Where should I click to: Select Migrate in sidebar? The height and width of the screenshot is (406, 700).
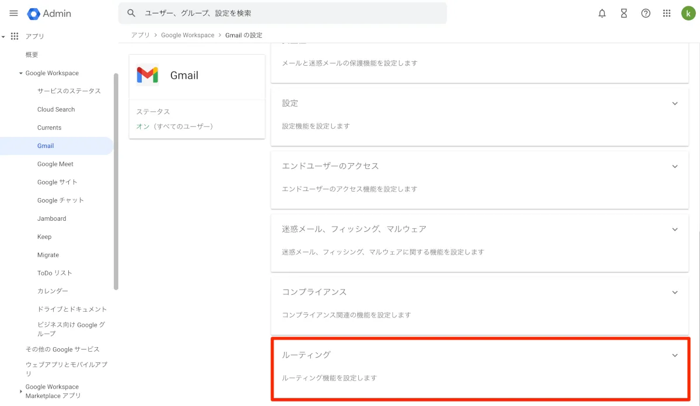48,255
